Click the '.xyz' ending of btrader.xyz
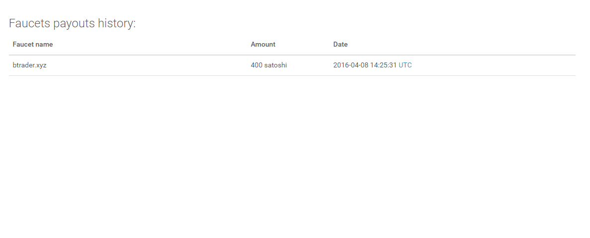This screenshot has height=238, width=590. click(x=40, y=65)
